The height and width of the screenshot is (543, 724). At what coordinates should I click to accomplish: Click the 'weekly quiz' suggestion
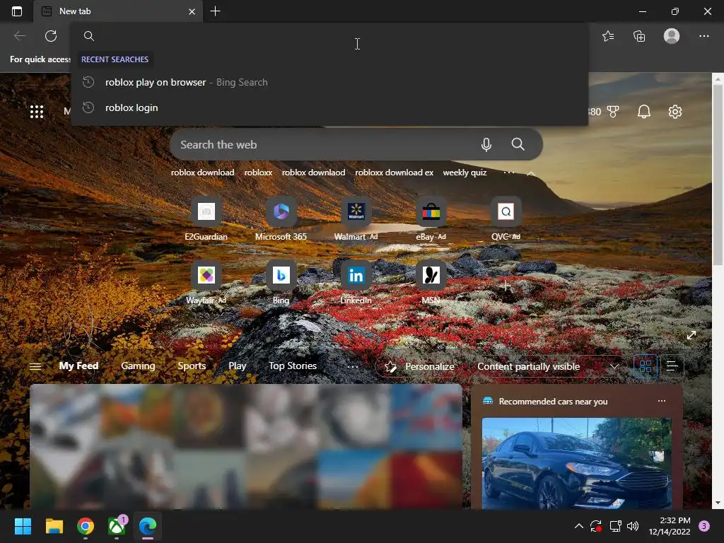(465, 173)
